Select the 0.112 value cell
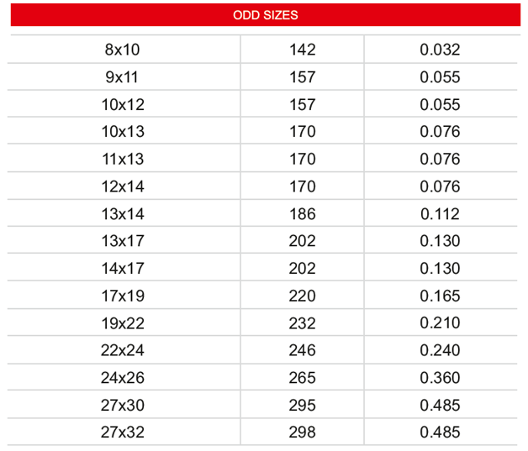The height and width of the screenshot is (451, 528). pos(440,214)
